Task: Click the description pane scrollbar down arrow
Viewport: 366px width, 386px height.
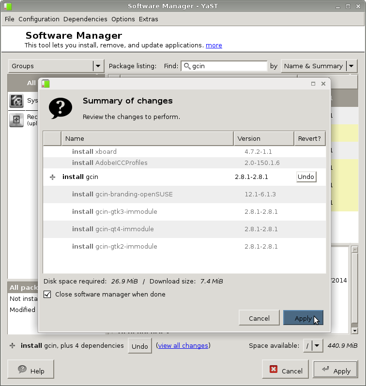Action: 354,331
